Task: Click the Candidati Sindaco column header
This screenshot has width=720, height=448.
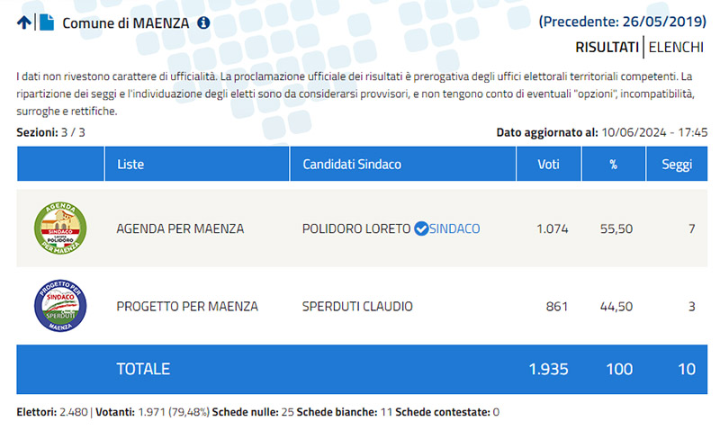Action: point(352,165)
